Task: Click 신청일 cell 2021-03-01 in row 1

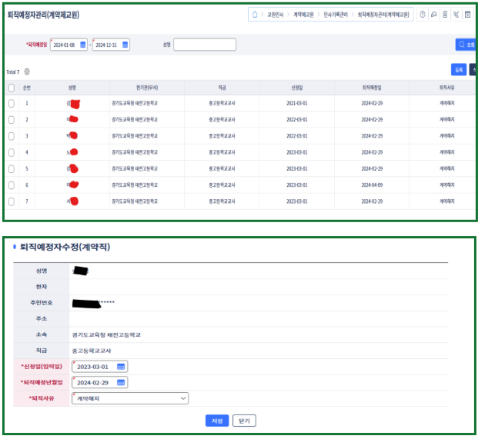Action: (x=297, y=103)
